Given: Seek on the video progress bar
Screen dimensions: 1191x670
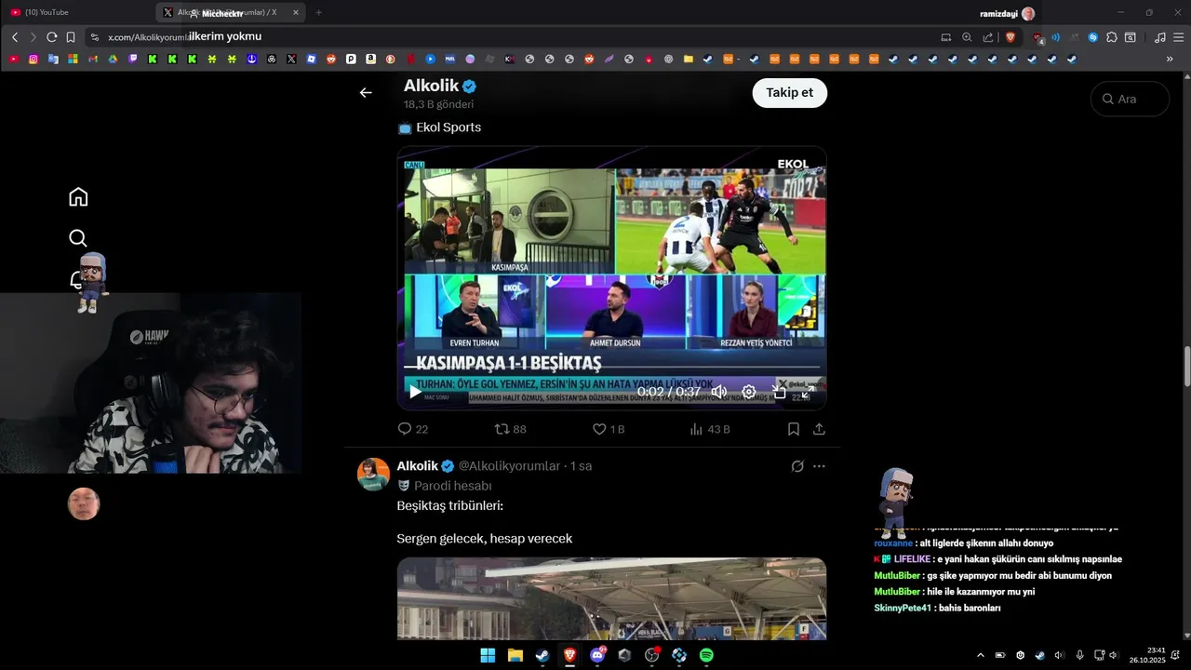Looking at the screenshot, I should pyautogui.click(x=611, y=368).
